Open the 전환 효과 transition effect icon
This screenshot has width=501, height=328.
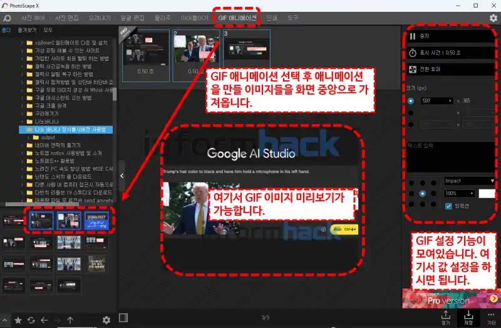(413, 69)
